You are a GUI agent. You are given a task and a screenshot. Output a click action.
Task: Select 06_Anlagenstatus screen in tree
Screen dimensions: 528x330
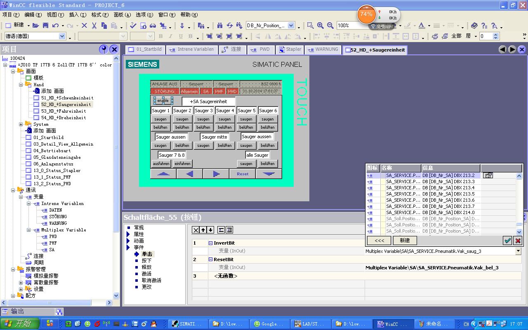tap(53, 164)
